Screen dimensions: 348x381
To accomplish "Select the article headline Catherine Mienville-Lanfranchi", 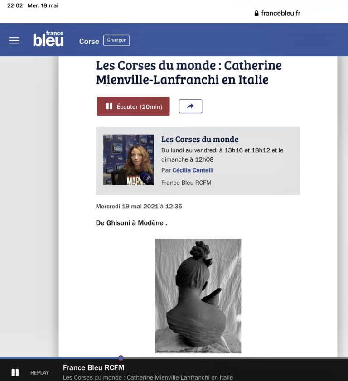I will 189,72.
